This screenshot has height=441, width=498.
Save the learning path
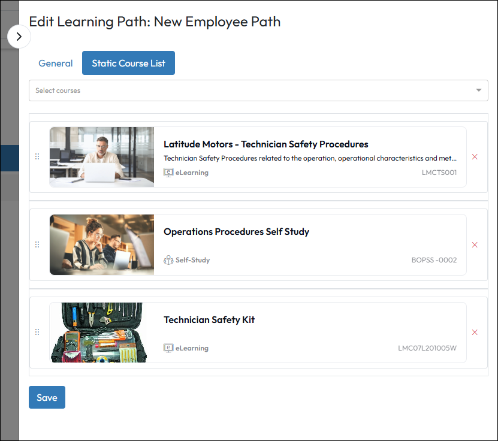pos(47,397)
